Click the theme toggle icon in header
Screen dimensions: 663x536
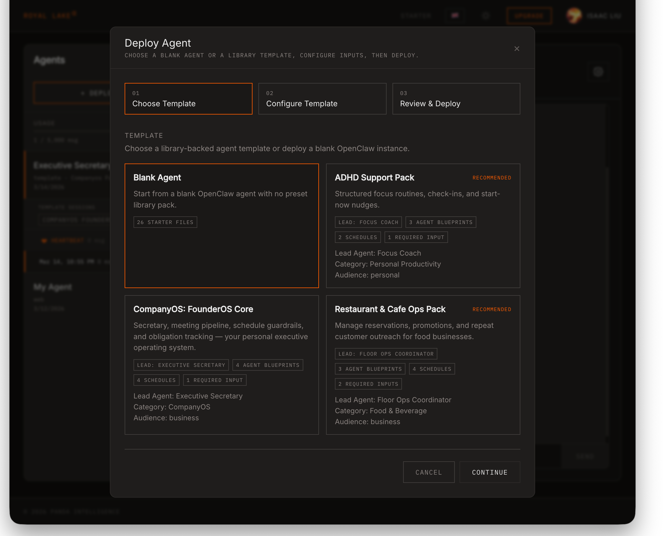(486, 15)
